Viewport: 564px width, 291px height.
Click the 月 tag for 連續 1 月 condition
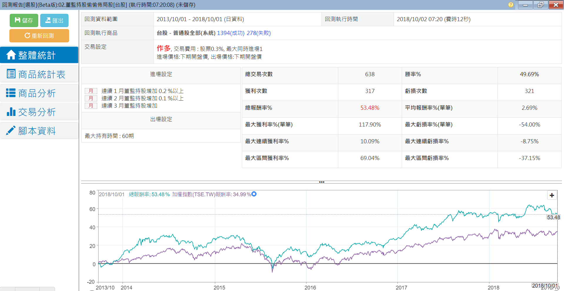(x=91, y=91)
